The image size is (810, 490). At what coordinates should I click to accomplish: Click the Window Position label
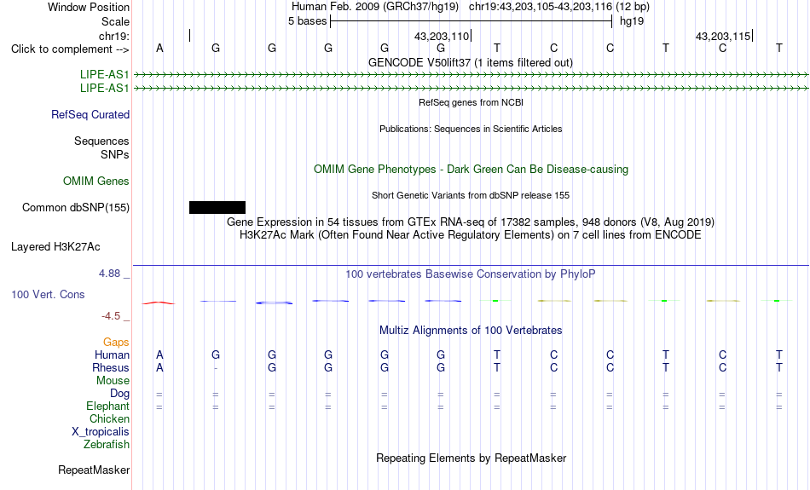89,7
